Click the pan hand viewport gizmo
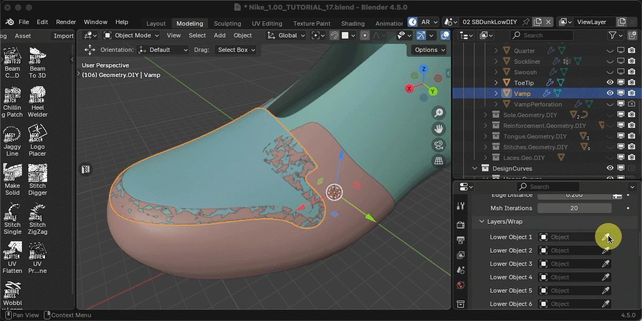The image size is (642, 321). point(439,129)
